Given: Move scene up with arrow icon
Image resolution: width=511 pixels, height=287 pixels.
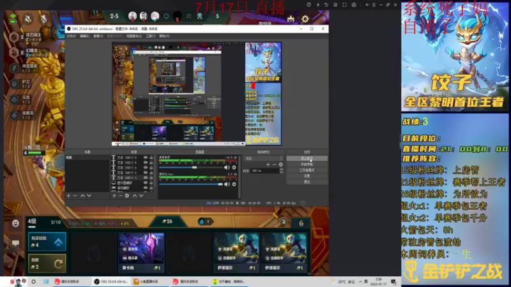Looking at the screenshot, I should [x=82, y=196].
